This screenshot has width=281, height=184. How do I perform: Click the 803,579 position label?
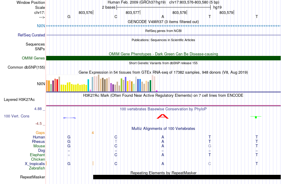tap(226, 12)
